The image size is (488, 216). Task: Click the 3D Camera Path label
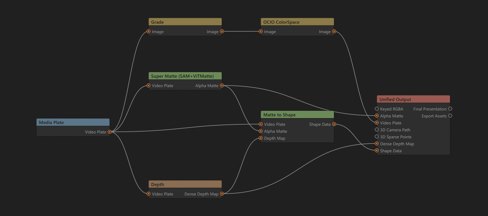tap(395, 130)
